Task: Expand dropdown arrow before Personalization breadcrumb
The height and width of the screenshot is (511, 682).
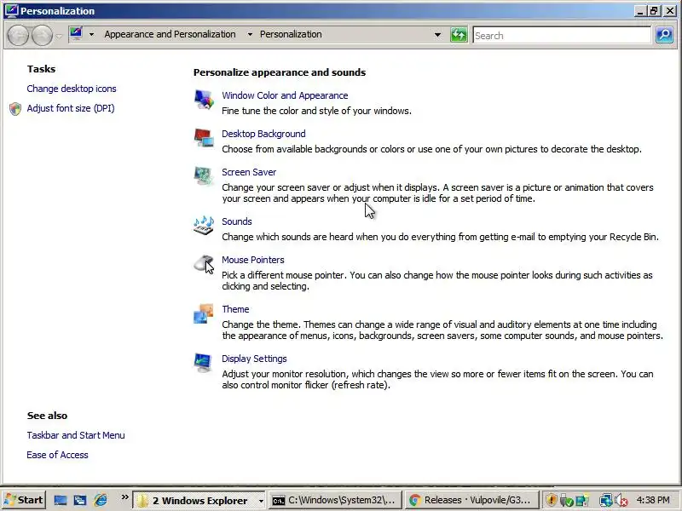Action: [250, 34]
